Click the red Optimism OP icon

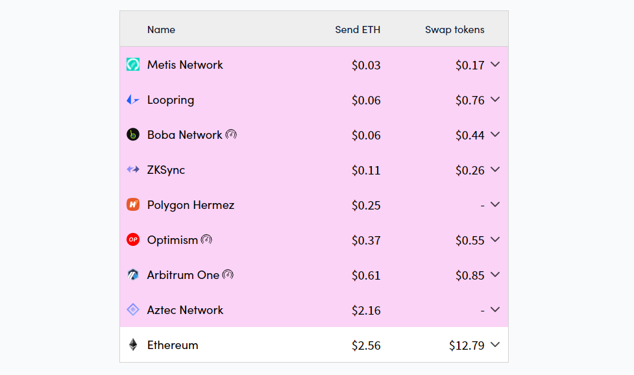click(133, 240)
